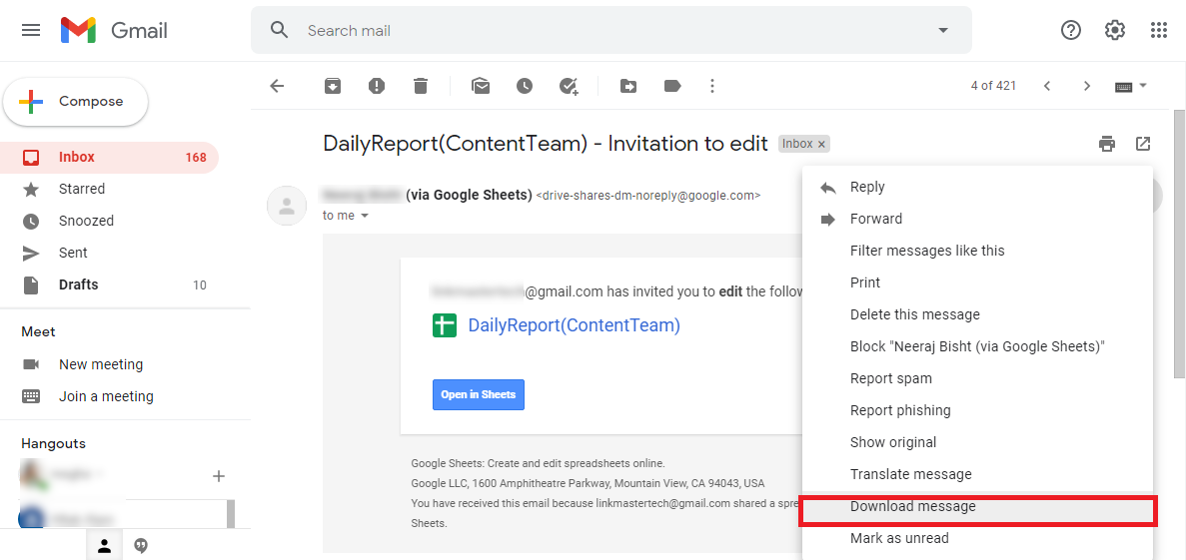Archive this conversation
Screen dimensions: 1186x560
coord(333,86)
